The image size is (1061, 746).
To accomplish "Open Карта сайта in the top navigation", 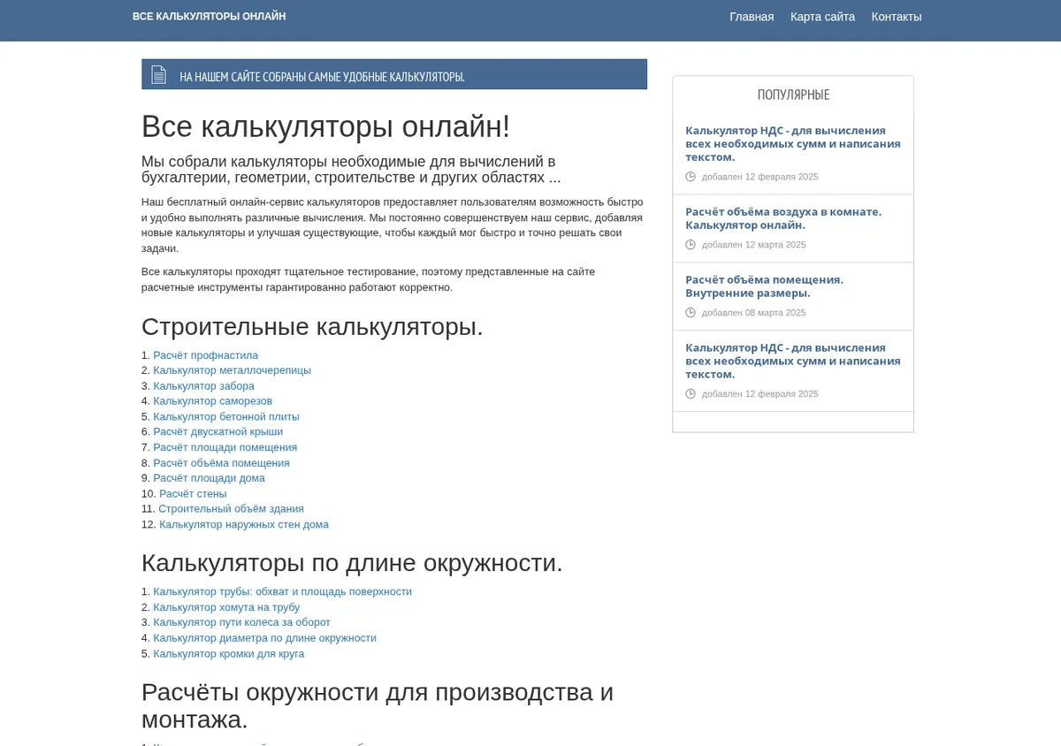I will coord(822,17).
